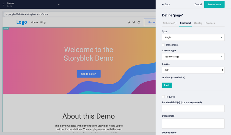This screenshot has width=231, height=135.
Task: Click the Slack icon in the preview header
Action: (129, 22)
